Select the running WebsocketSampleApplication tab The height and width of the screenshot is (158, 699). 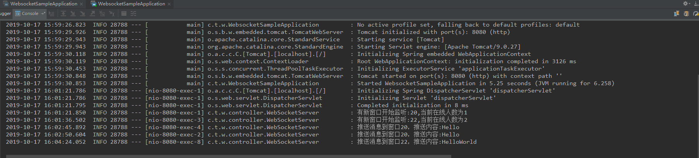131,4
